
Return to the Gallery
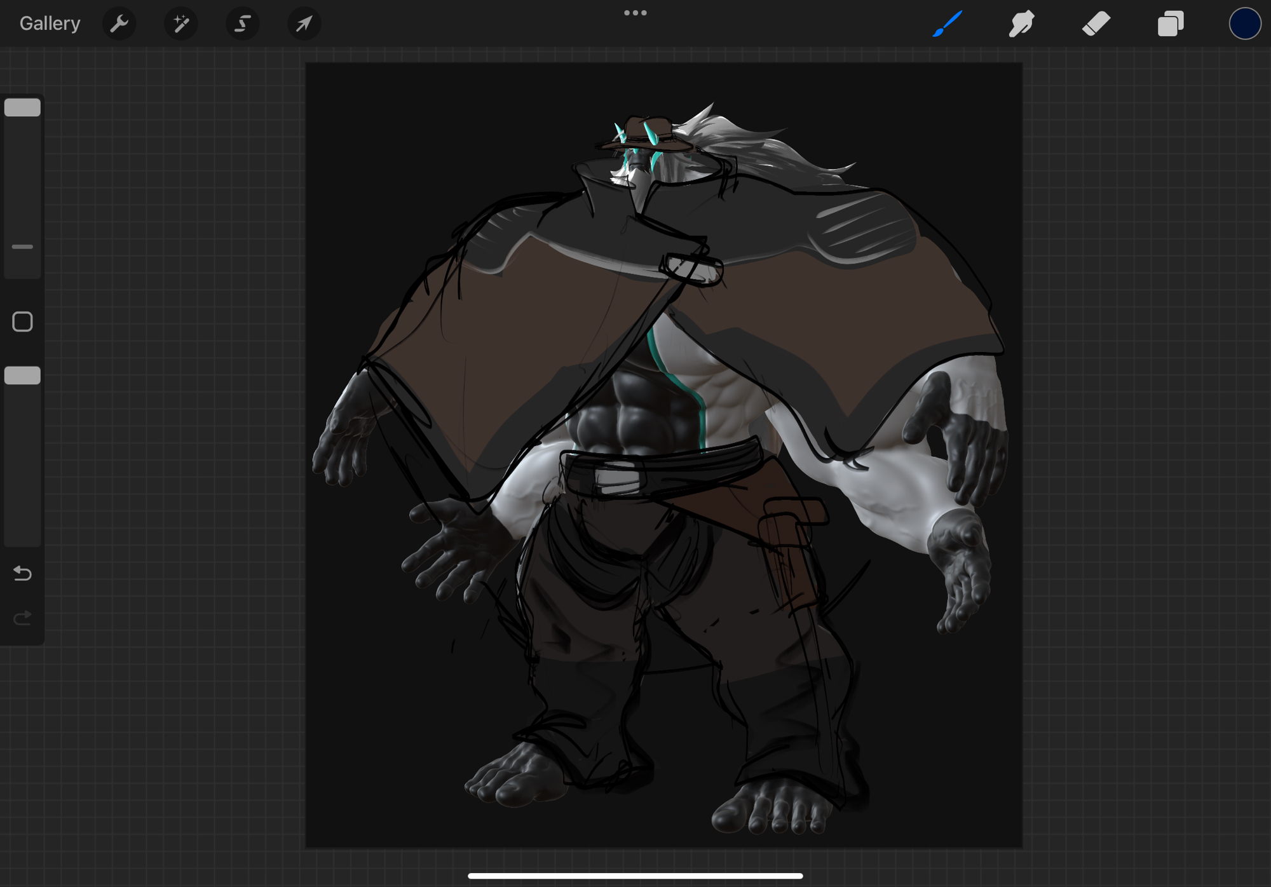[50, 24]
